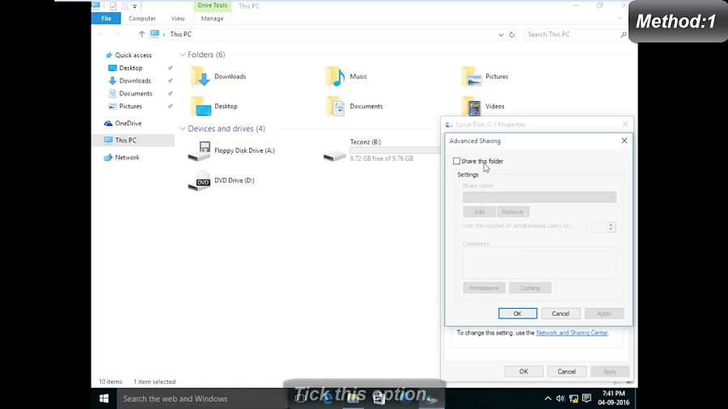This screenshot has height=409, width=728.
Task: Click Windows Start button
Action: coord(104,398)
